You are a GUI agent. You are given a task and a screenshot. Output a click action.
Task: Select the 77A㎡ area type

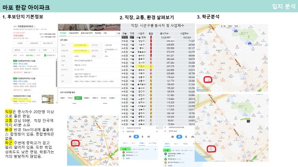click(x=70, y=98)
